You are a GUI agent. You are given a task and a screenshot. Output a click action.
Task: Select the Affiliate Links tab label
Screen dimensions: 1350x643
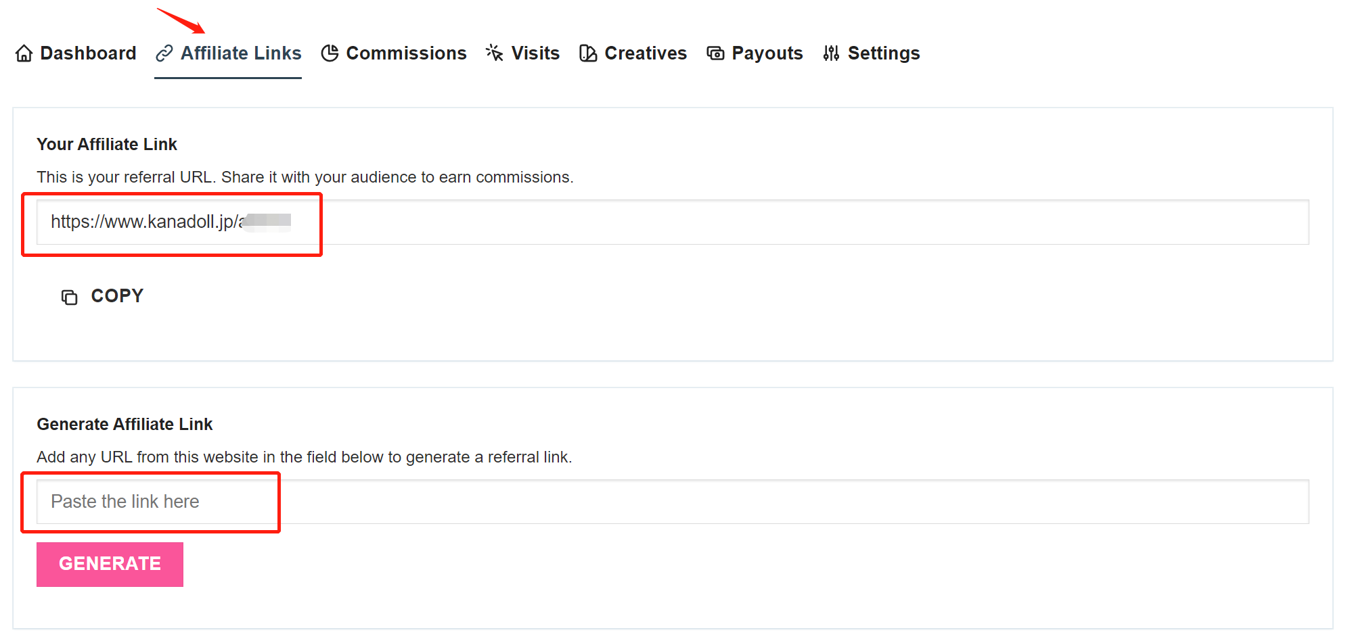pyautogui.click(x=241, y=53)
